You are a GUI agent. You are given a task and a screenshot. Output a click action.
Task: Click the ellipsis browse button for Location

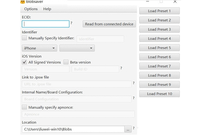pyautogui.click(x=128, y=129)
